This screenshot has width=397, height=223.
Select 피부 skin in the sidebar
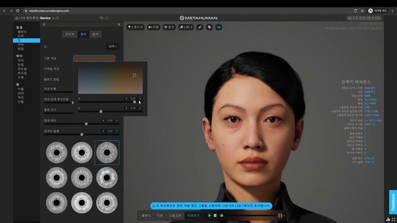pos(20,36)
